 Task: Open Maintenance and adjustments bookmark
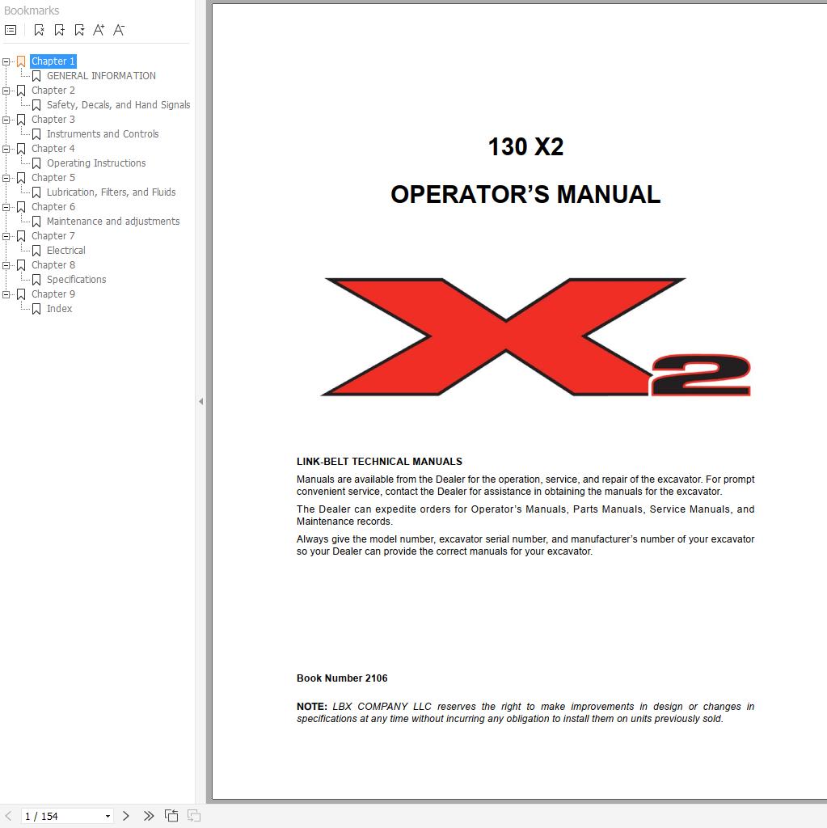coord(113,222)
